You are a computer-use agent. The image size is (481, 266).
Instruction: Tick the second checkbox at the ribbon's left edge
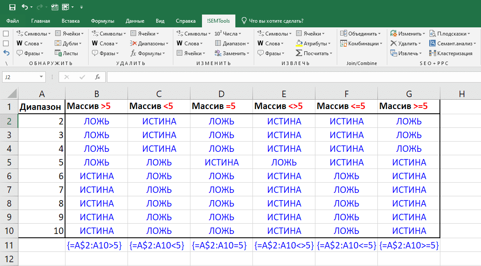(6, 43)
